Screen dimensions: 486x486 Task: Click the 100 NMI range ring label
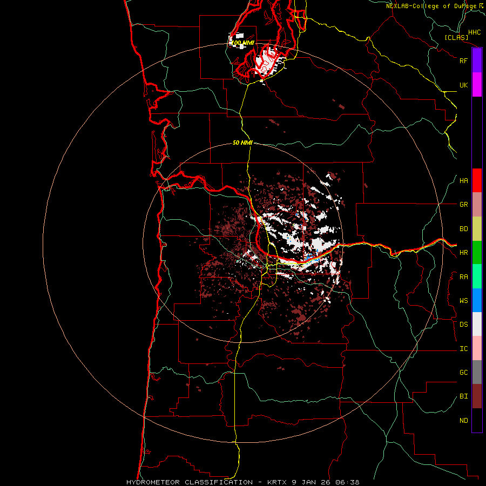pos(242,43)
